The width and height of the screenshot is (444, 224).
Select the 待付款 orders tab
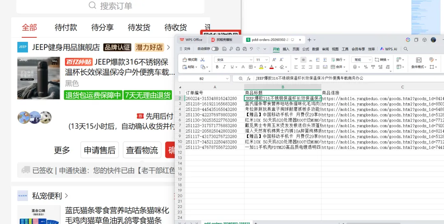66,27
